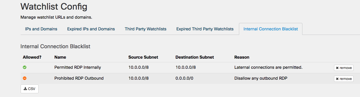Click the Destination Subnet column header
The width and height of the screenshot is (360, 97).
tap(195, 57)
